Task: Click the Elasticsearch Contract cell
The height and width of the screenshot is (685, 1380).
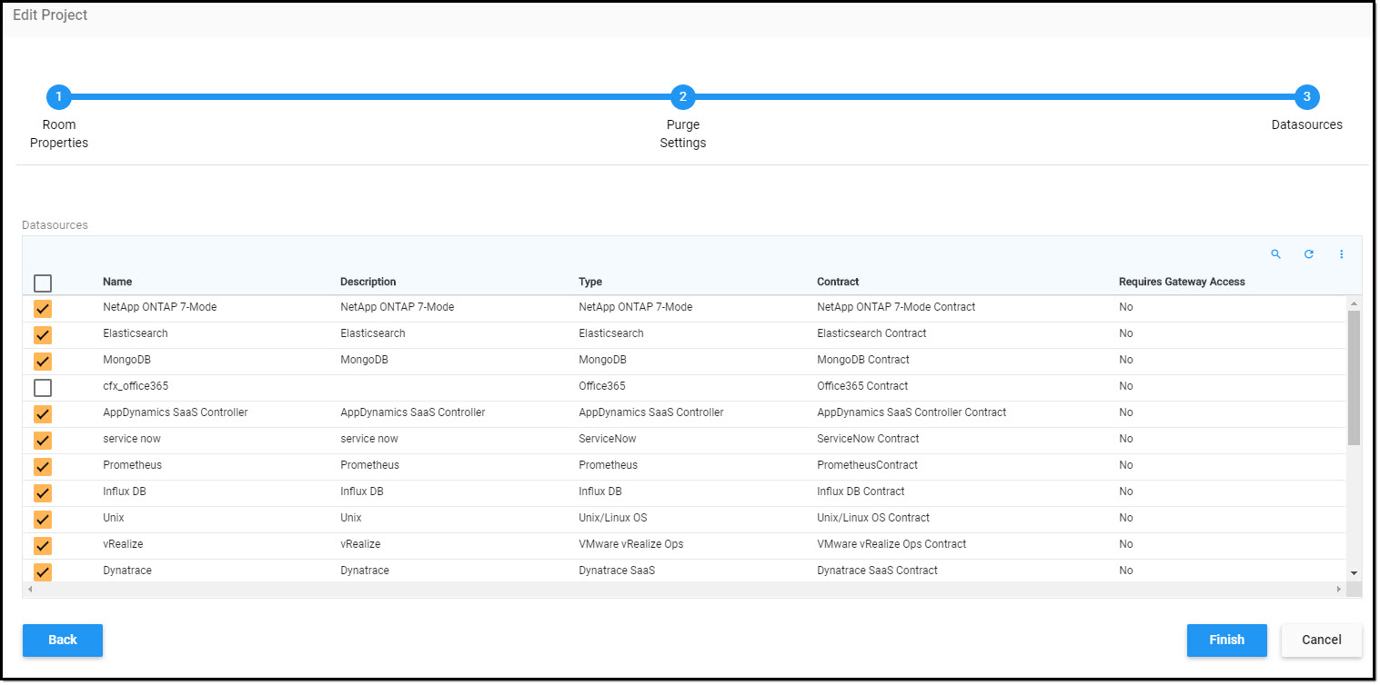Action: pos(871,333)
